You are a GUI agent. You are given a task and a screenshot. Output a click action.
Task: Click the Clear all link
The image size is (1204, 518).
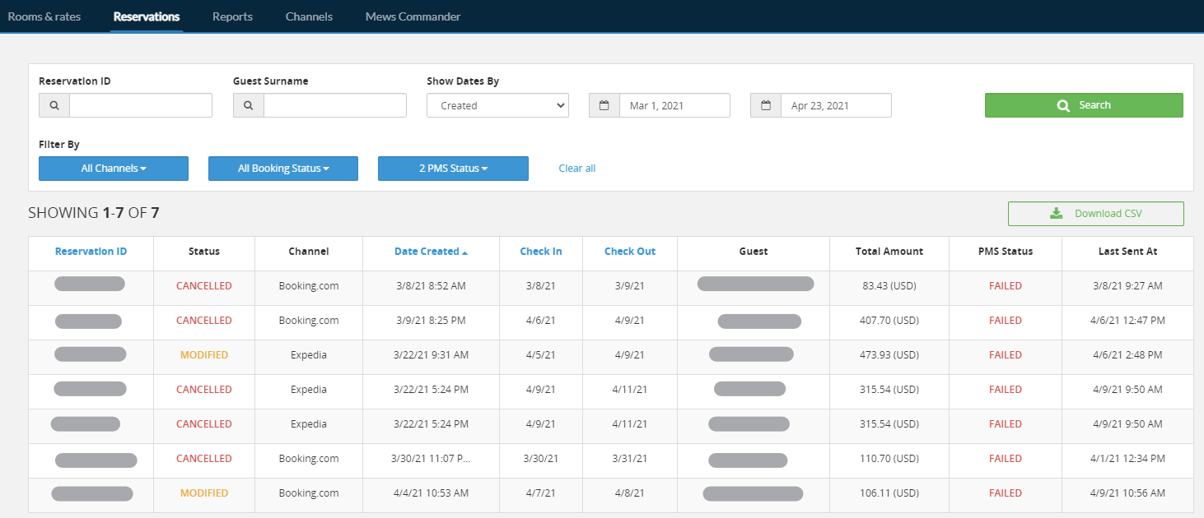[577, 169]
